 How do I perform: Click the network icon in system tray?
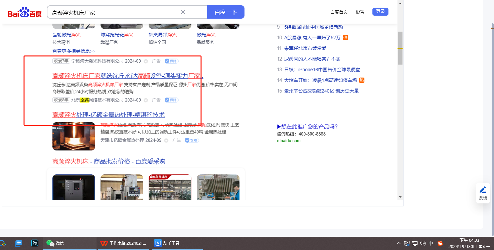415,243
